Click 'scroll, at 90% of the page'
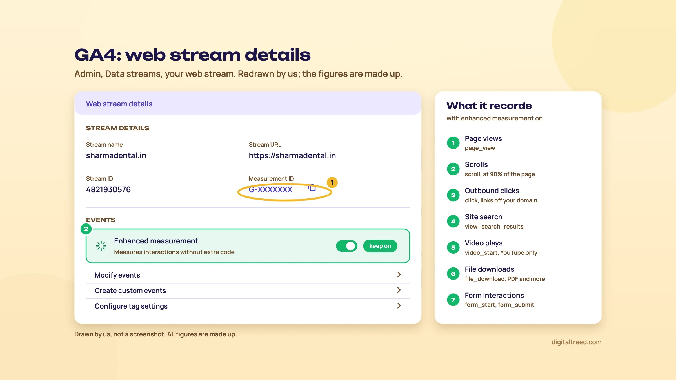This screenshot has height=380, width=676. coord(500,174)
